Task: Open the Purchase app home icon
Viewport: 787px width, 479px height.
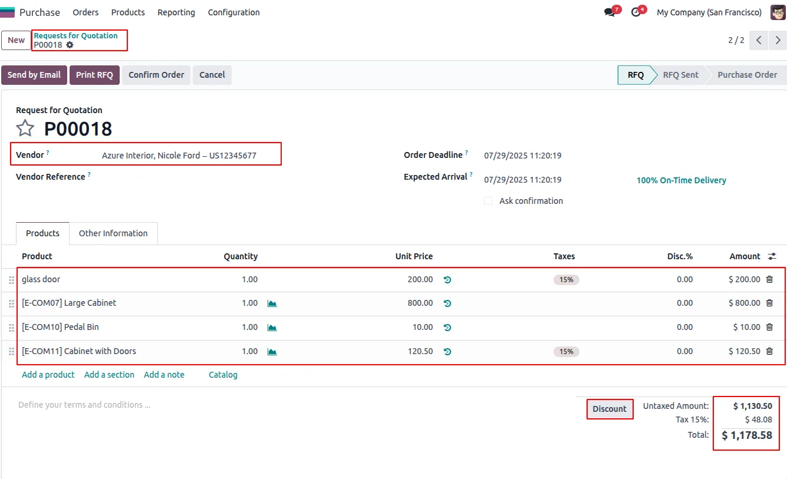Action: tap(8, 12)
